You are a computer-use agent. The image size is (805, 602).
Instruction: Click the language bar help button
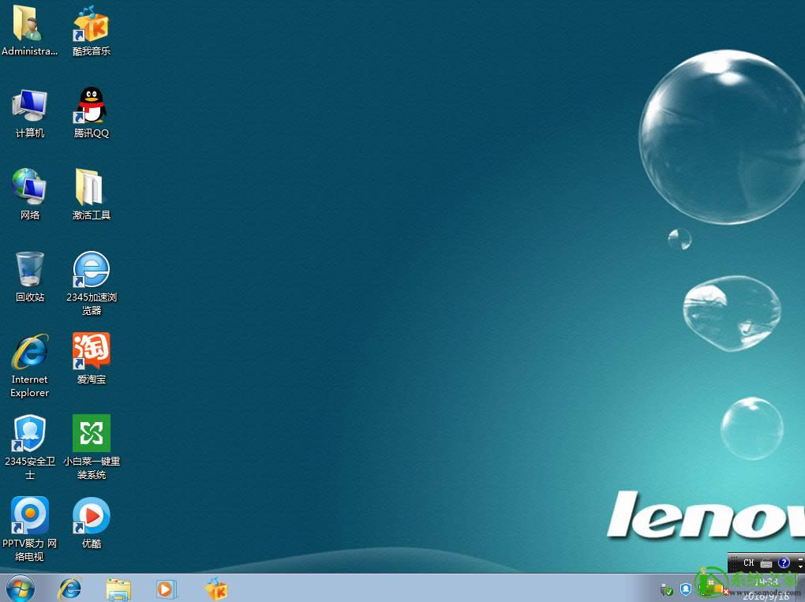pyautogui.click(x=783, y=563)
